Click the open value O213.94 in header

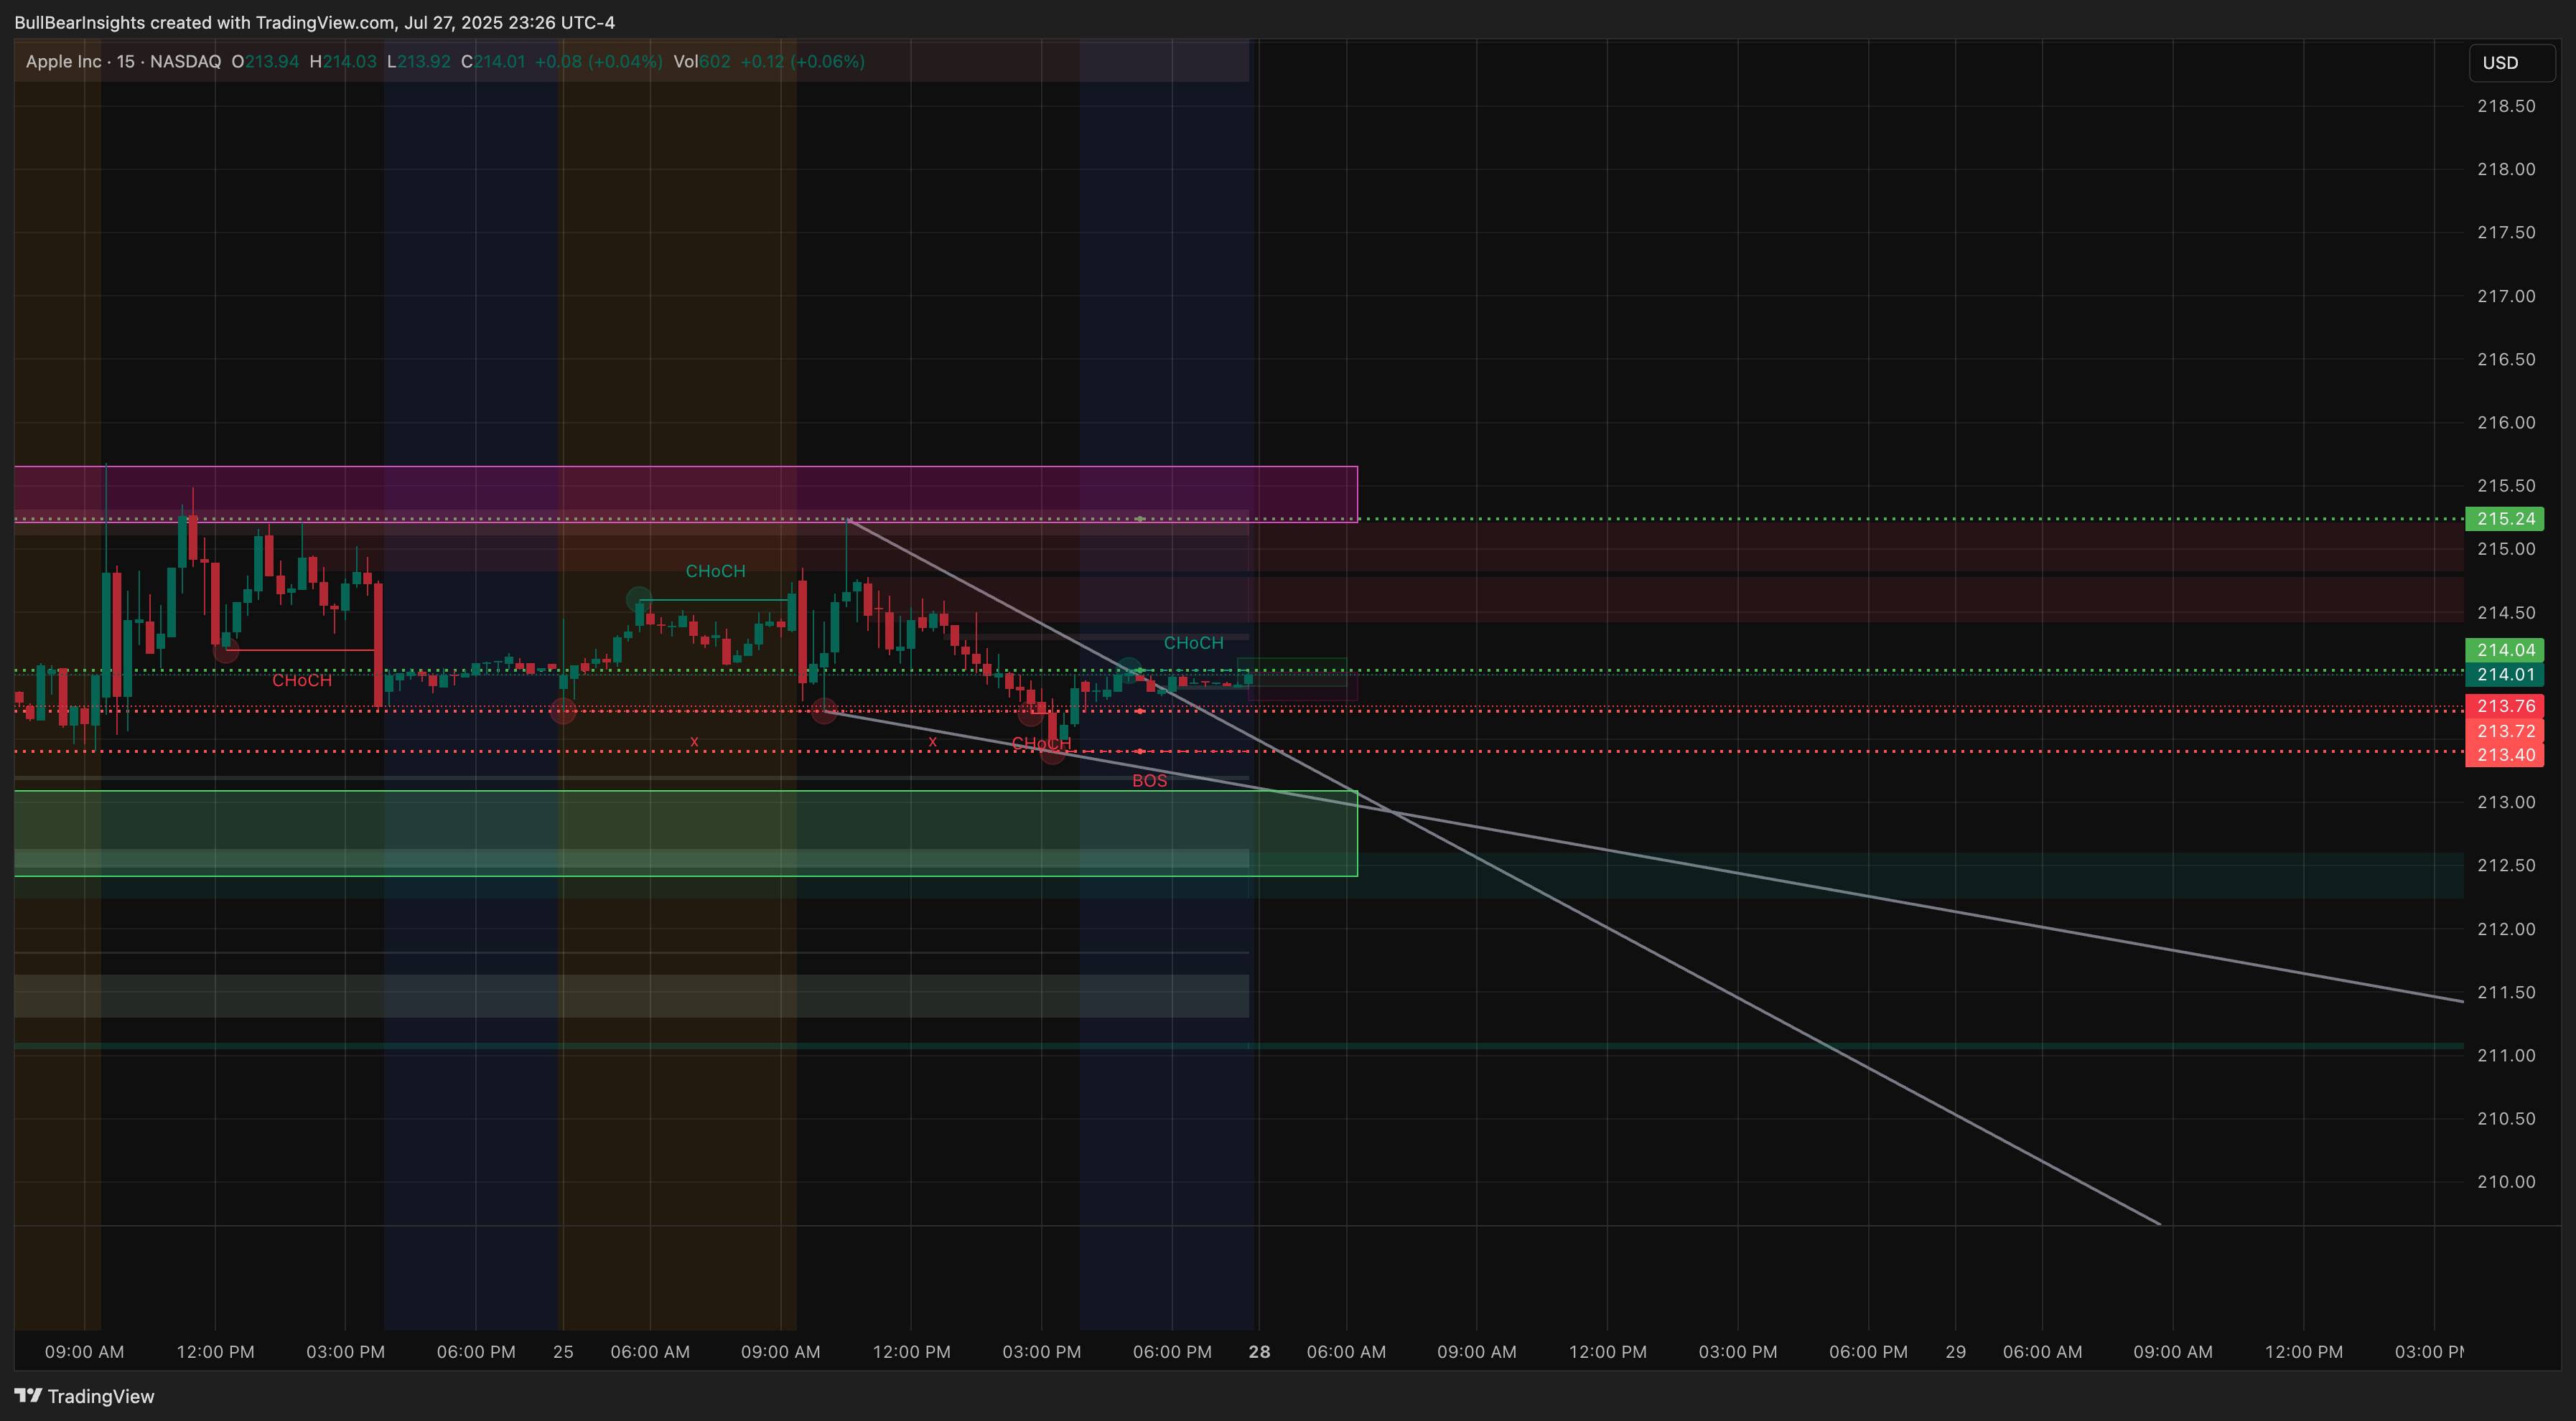click(x=265, y=62)
